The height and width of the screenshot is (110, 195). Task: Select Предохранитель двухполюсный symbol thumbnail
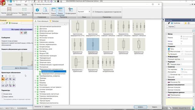(78, 46)
